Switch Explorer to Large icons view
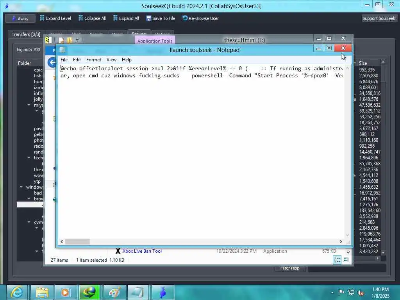The image size is (400, 300). [x=346, y=260]
